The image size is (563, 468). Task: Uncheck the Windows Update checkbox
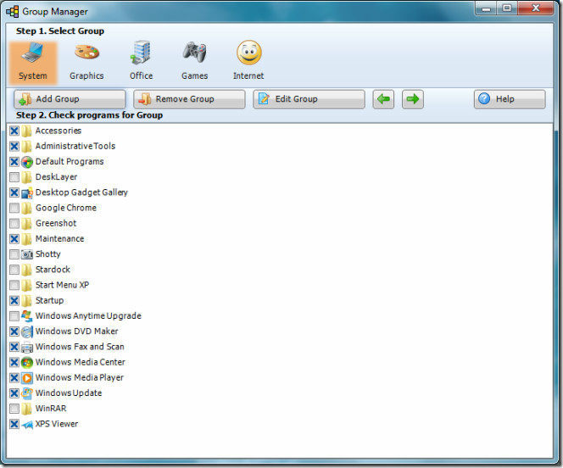[14, 393]
